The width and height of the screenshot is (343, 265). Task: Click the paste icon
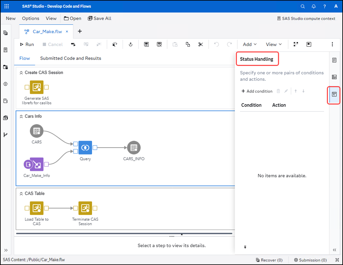click(175, 44)
